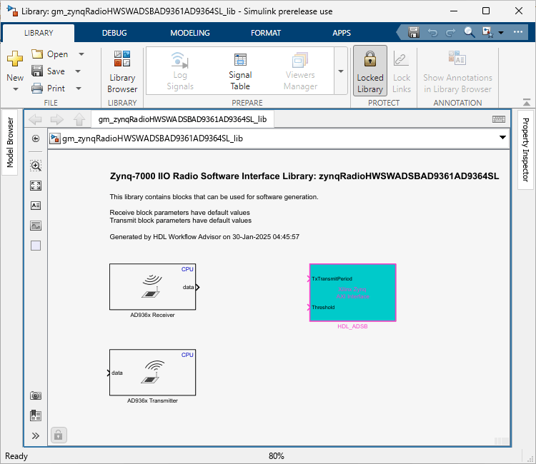Switch to the DEBUG ribbon tab
Viewport: 536px width, 464px height.
[x=114, y=33]
